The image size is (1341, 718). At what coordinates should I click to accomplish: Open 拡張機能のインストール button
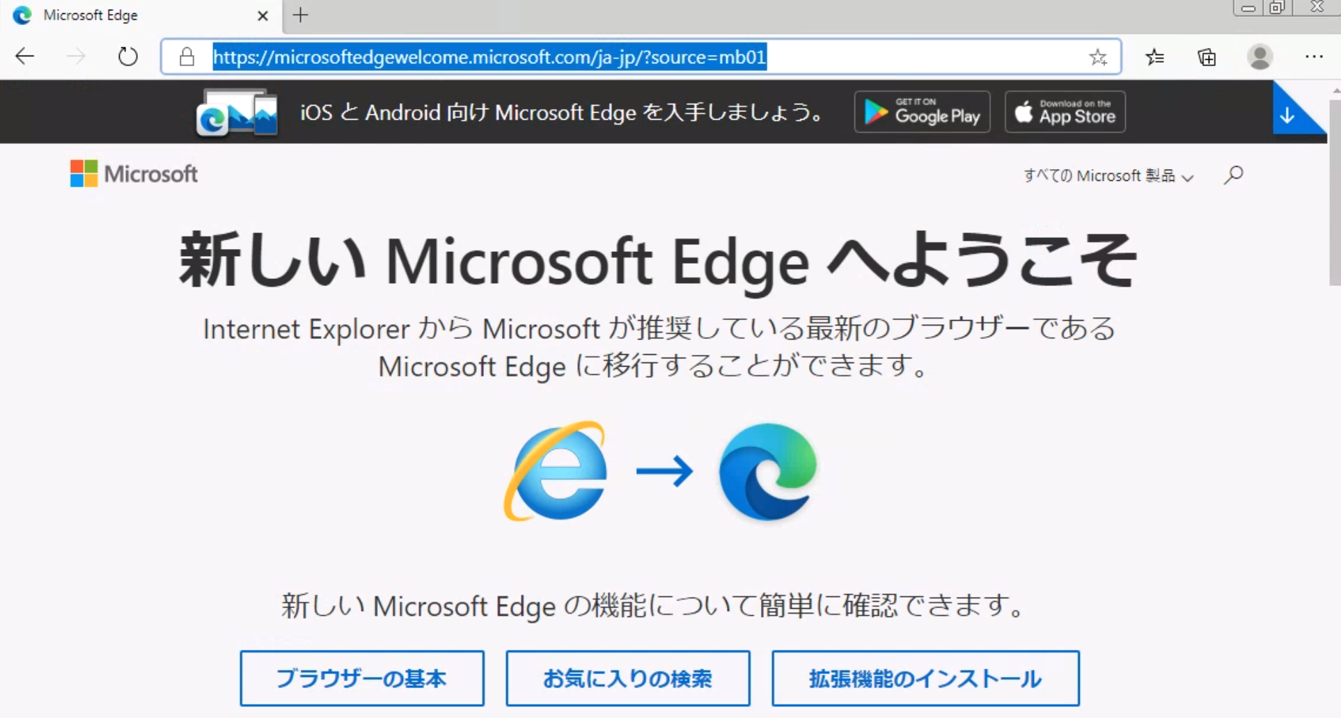pos(925,678)
